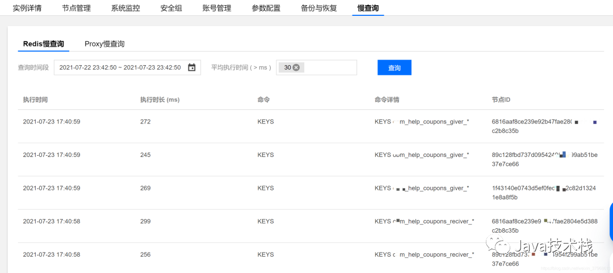Select the 慢查询 tab

coord(368,8)
